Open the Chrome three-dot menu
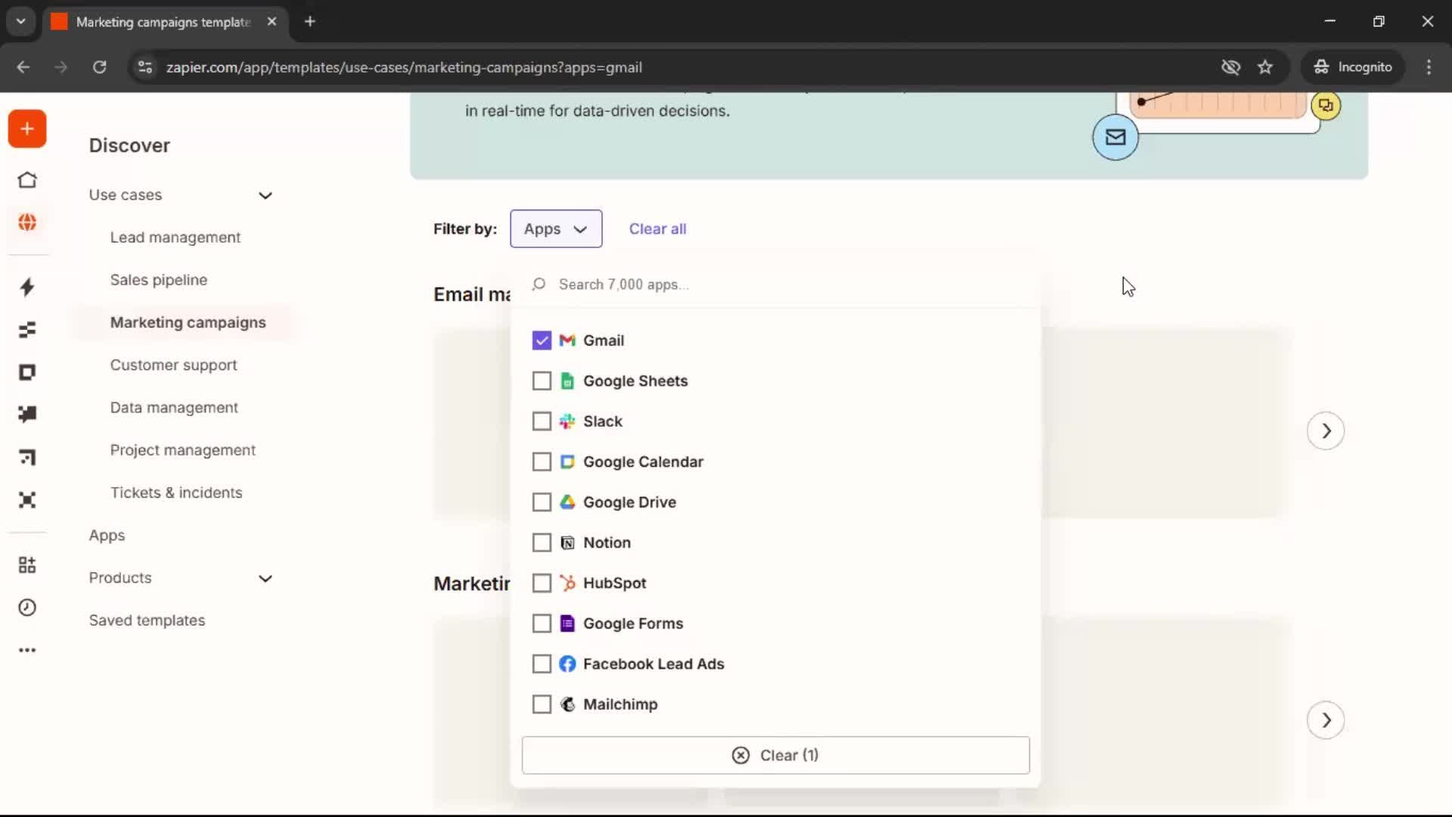The height and width of the screenshot is (817, 1452). [1429, 67]
